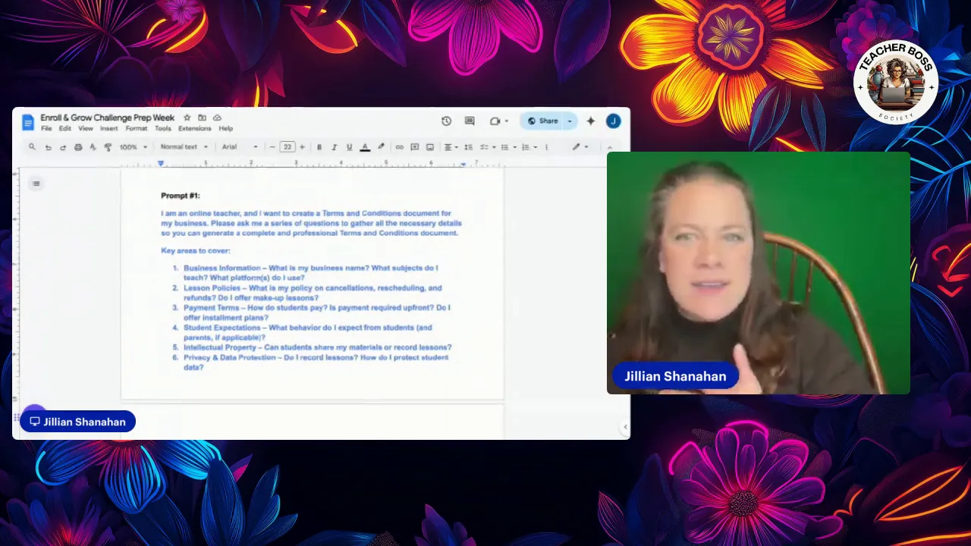Click the 'Student Expectations' list item
This screenshot has width=971, height=546.
tap(308, 332)
